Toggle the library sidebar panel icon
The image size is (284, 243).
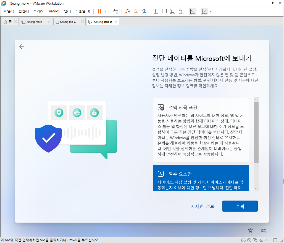tap(156, 11)
